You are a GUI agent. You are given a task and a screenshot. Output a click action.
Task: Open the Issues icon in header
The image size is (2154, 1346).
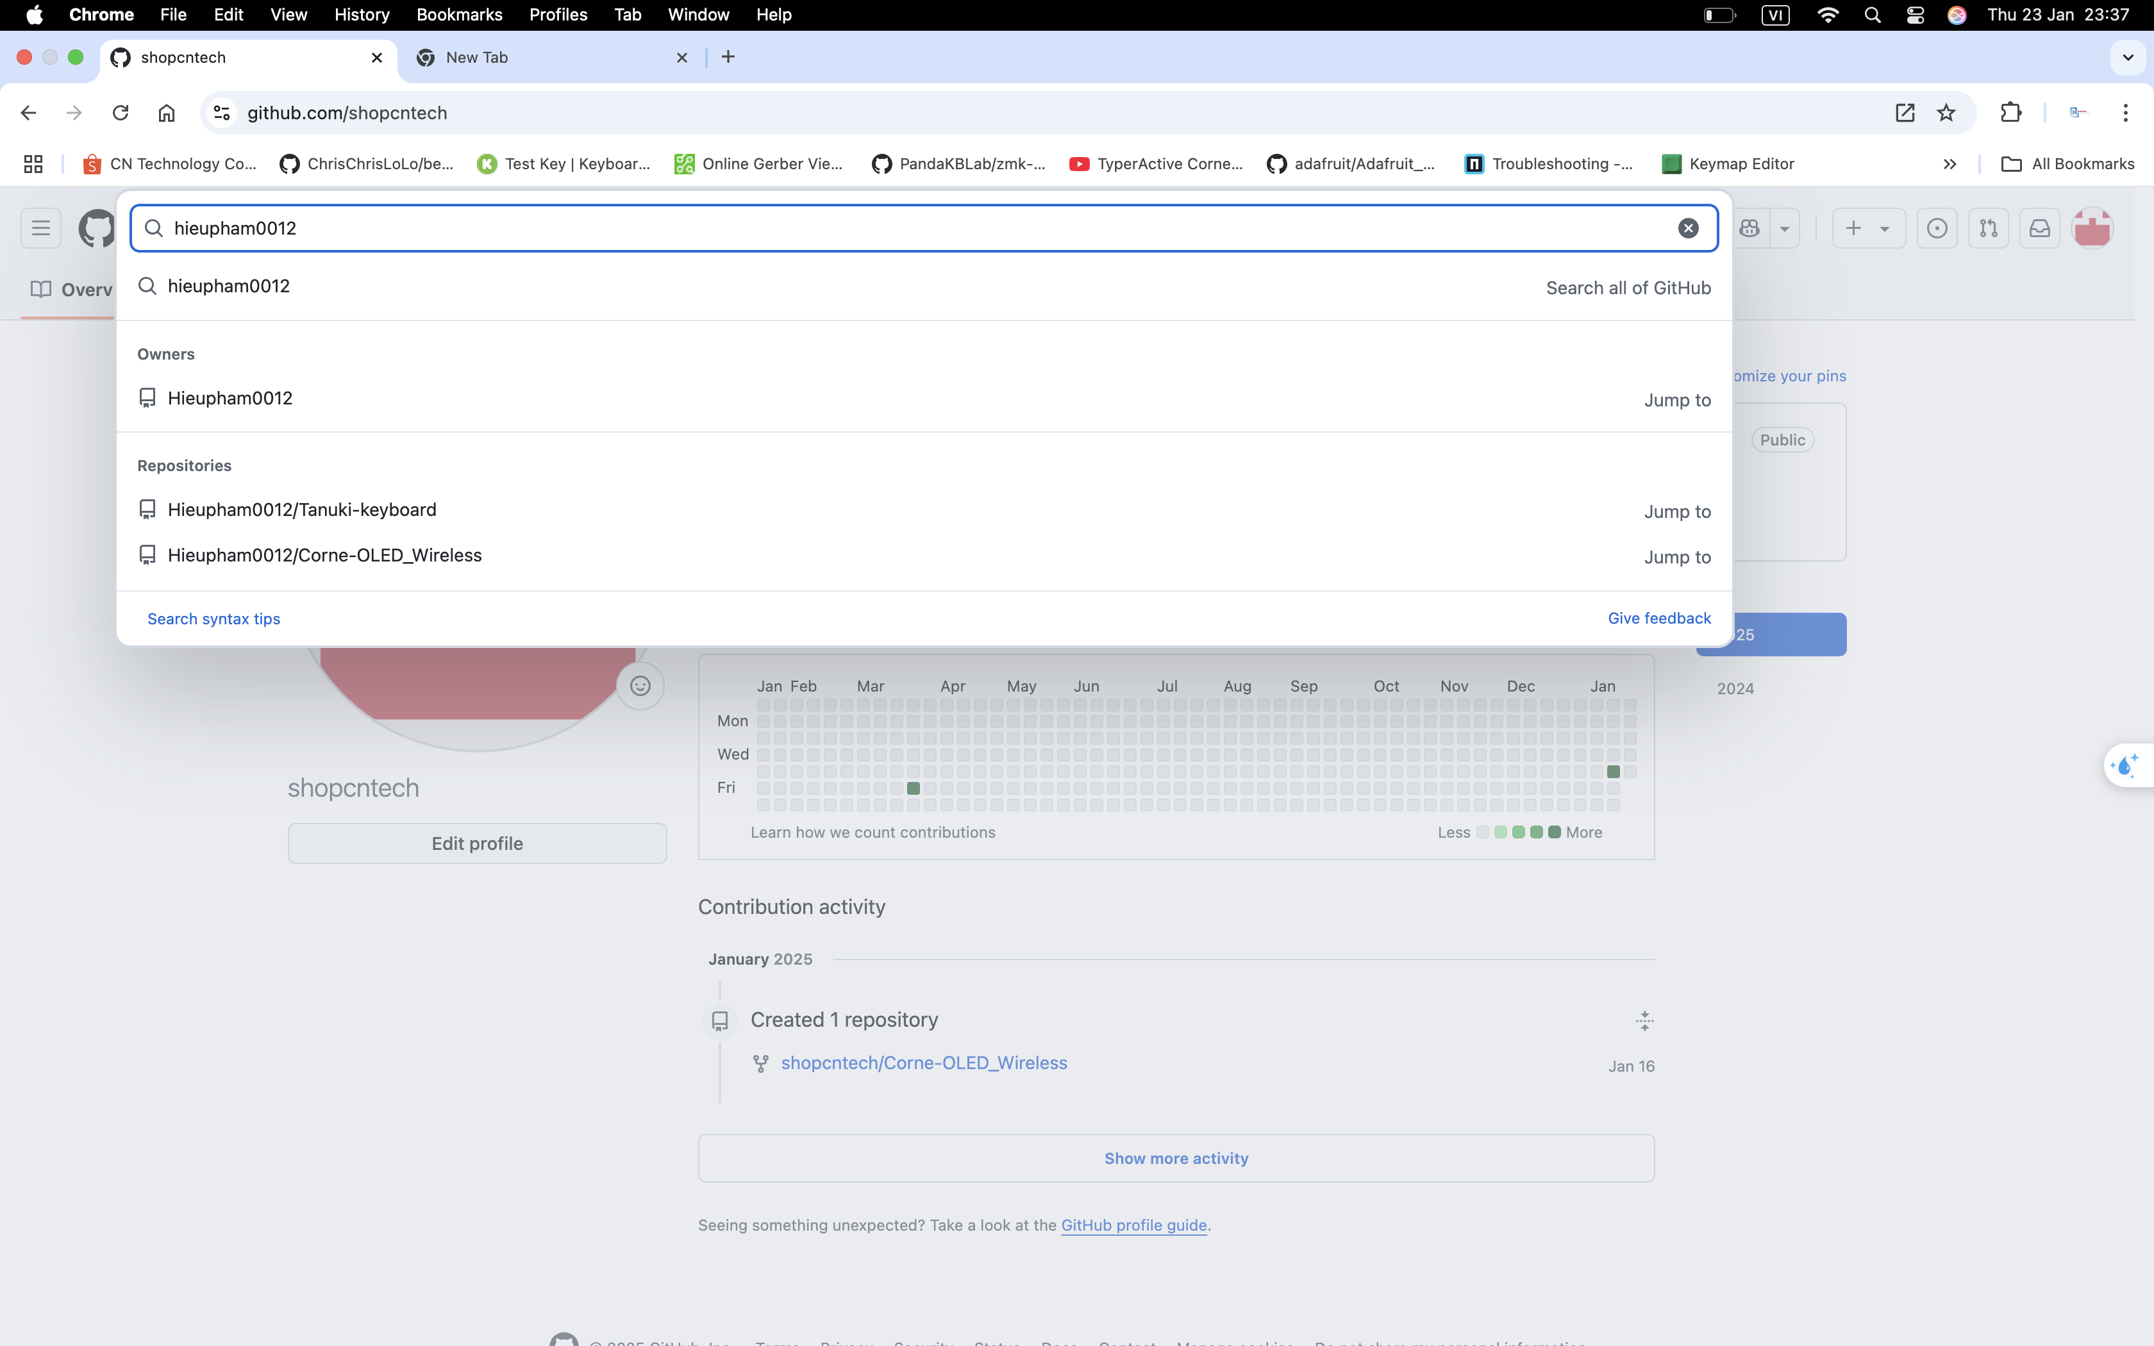point(1937,228)
